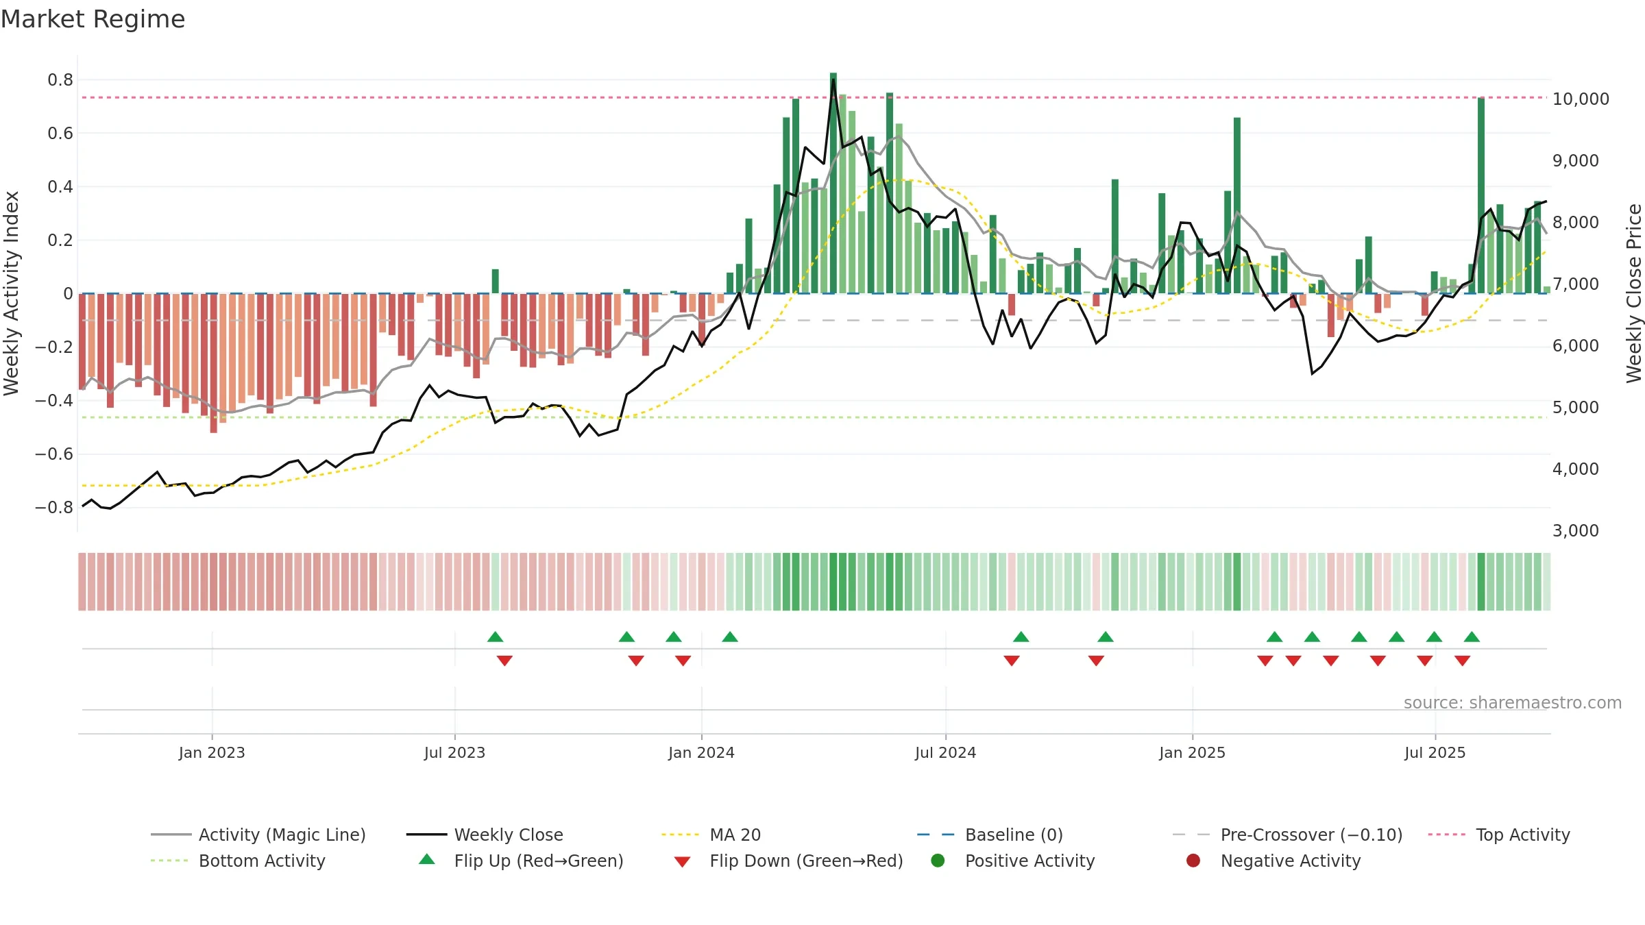Click the isolated green activity bar after Jul 2023
Viewport: 1645px width, 925px height.
click(496, 282)
